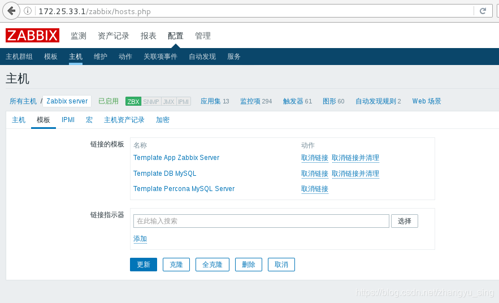Click the 克隆 button
This screenshot has width=499, height=303.
point(176,265)
